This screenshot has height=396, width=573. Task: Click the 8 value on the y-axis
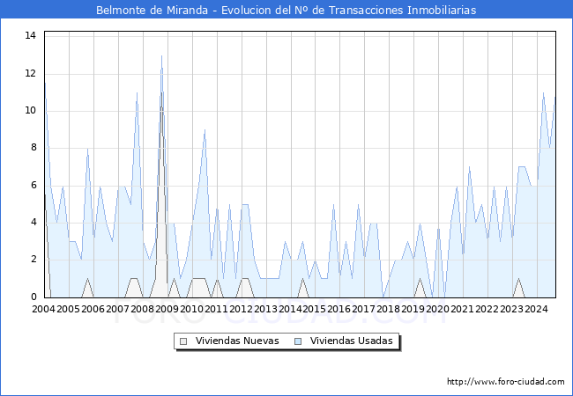click(33, 148)
